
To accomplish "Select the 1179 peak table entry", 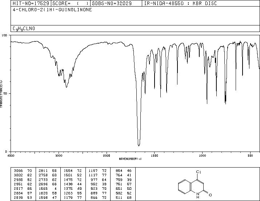I will [73, 197].
